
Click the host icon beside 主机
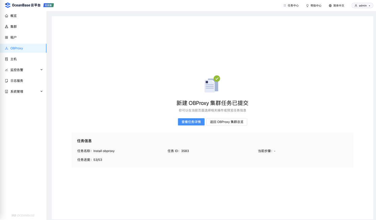coord(6,59)
